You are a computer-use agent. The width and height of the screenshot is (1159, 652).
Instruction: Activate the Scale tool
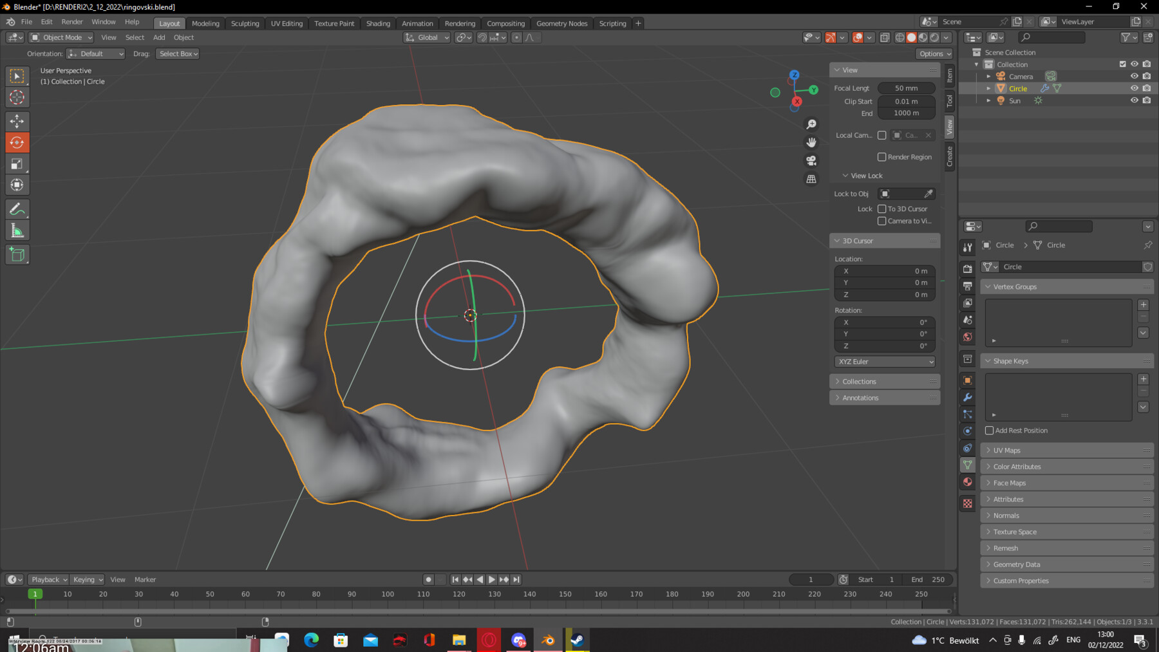[17, 163]
